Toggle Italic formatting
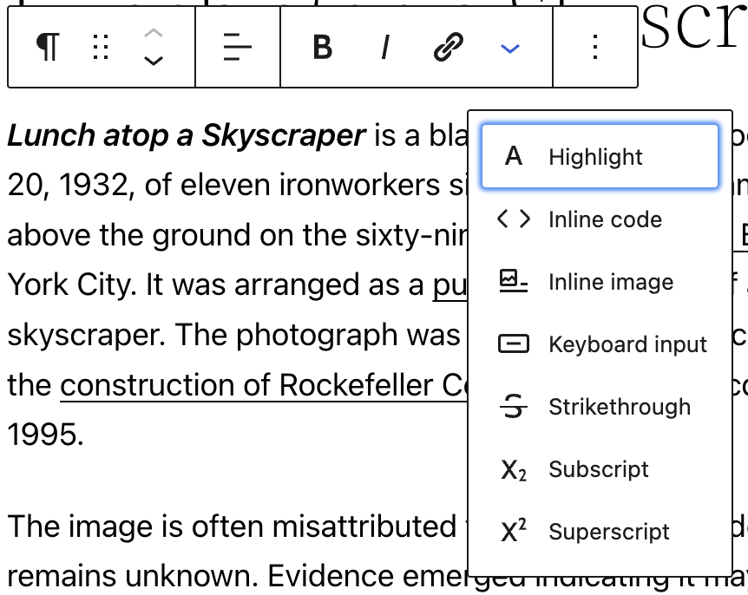The height and width of the screenshot is (595, 748). point(384,47)
